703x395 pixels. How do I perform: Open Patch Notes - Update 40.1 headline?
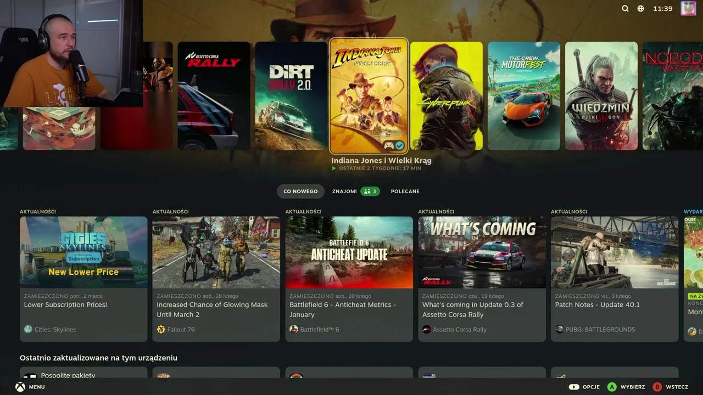click(x=598, y=305)
